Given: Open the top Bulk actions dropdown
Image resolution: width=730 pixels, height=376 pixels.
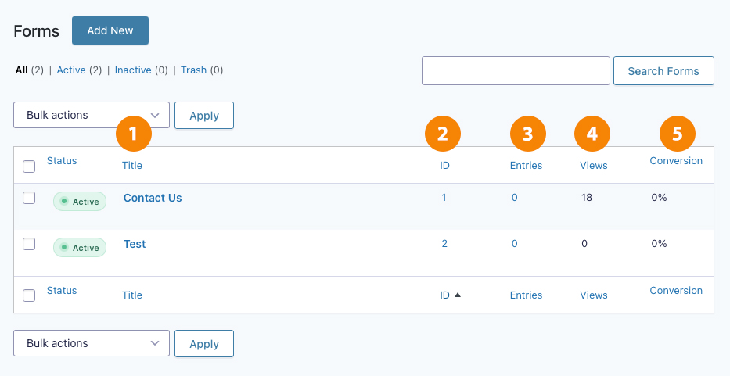Looking at the screenshot, I should [92, 115].
